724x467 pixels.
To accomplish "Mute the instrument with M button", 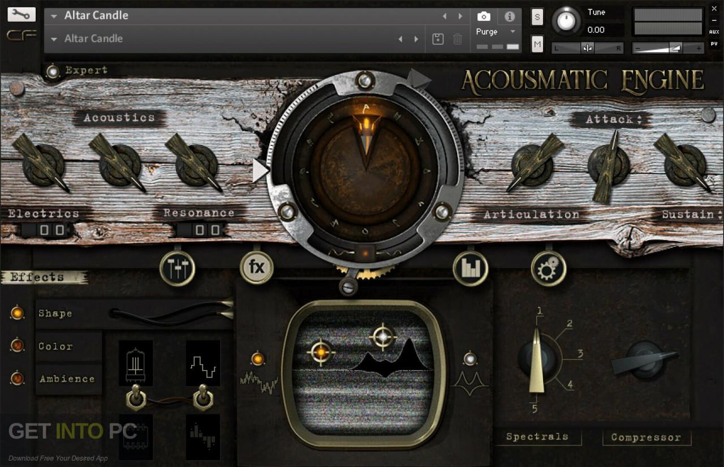I will point(537,44).
